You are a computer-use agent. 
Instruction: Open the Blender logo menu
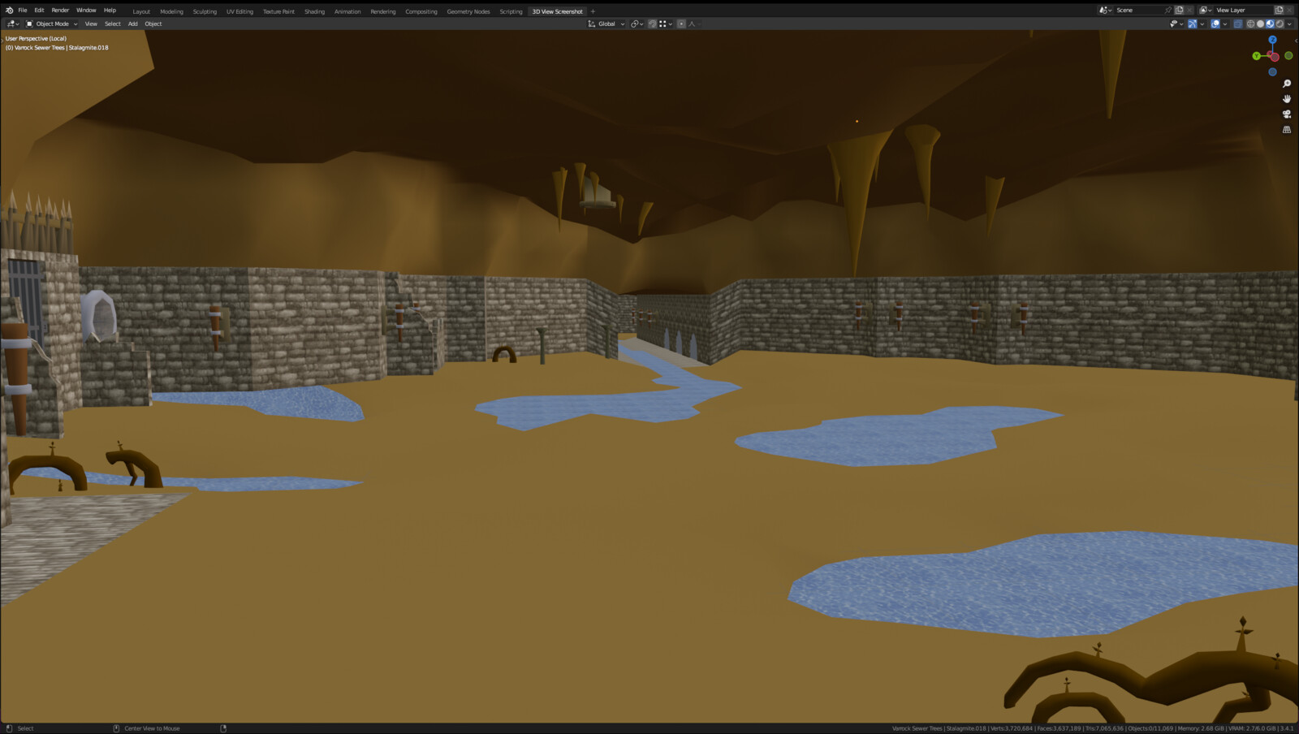click(9, 11)
